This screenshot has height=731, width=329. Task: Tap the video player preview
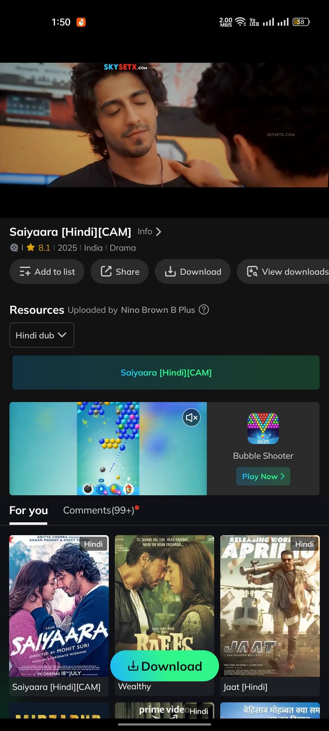pos(164,125)
